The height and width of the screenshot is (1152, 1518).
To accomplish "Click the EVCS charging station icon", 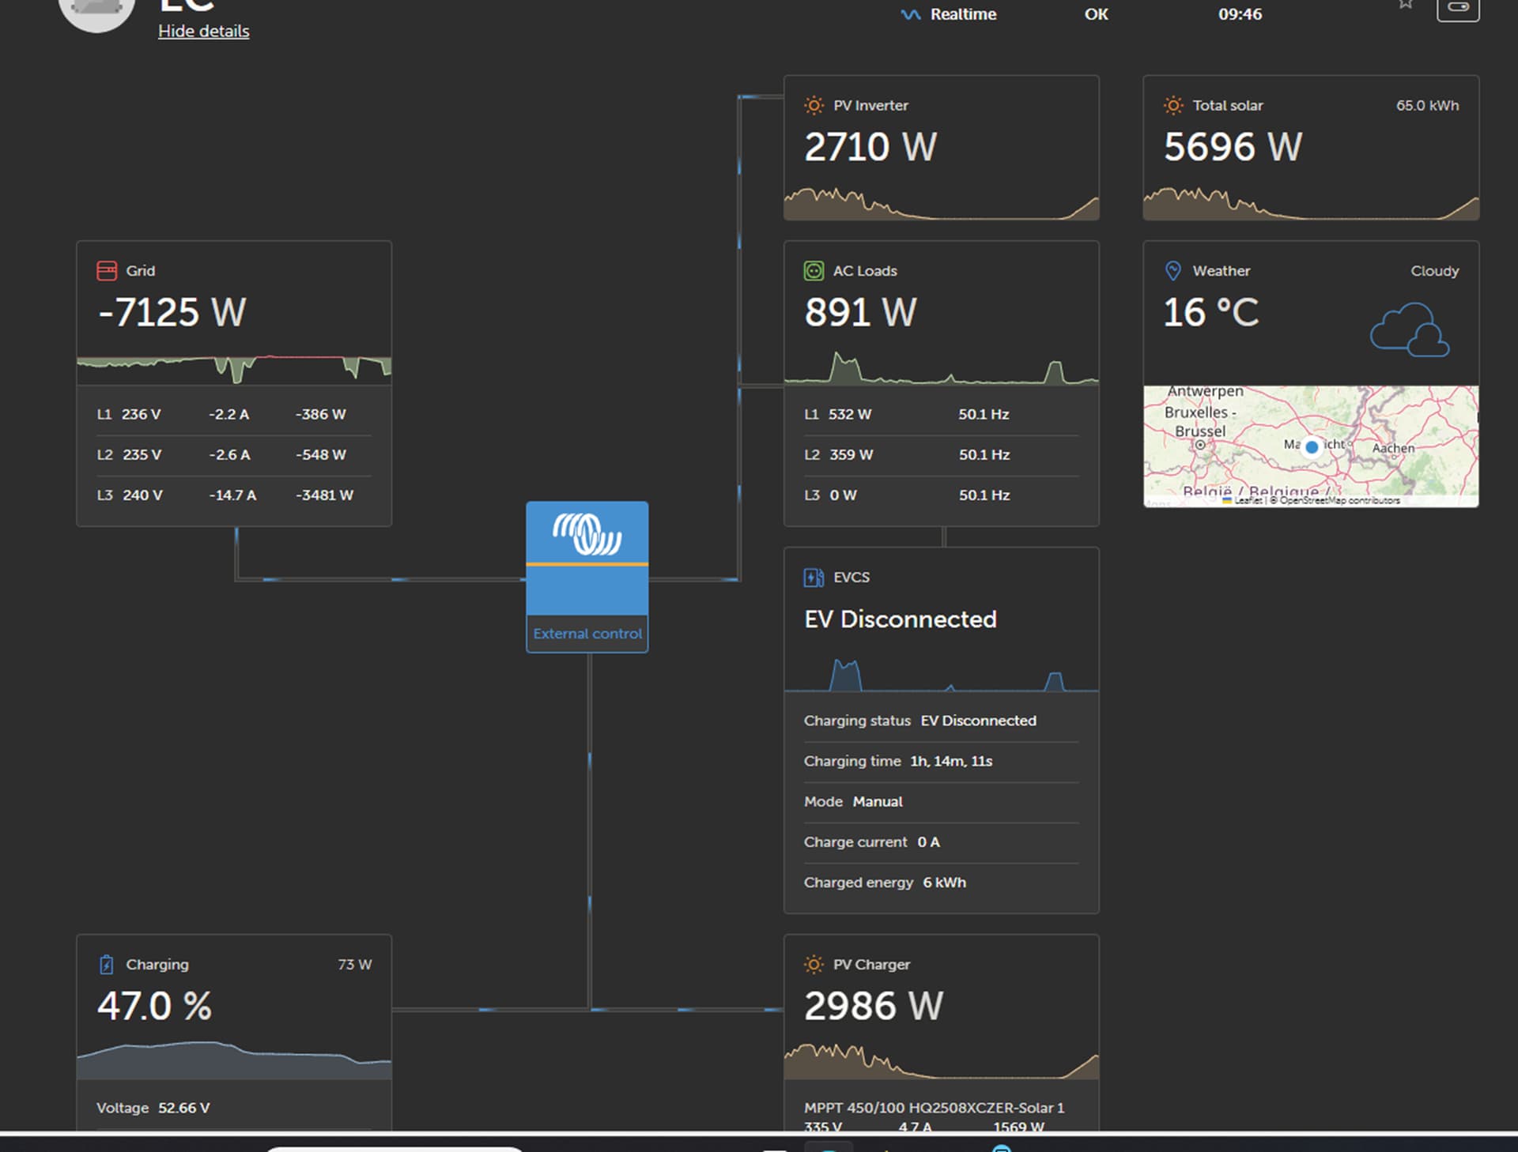I will [x=813, y=578].
